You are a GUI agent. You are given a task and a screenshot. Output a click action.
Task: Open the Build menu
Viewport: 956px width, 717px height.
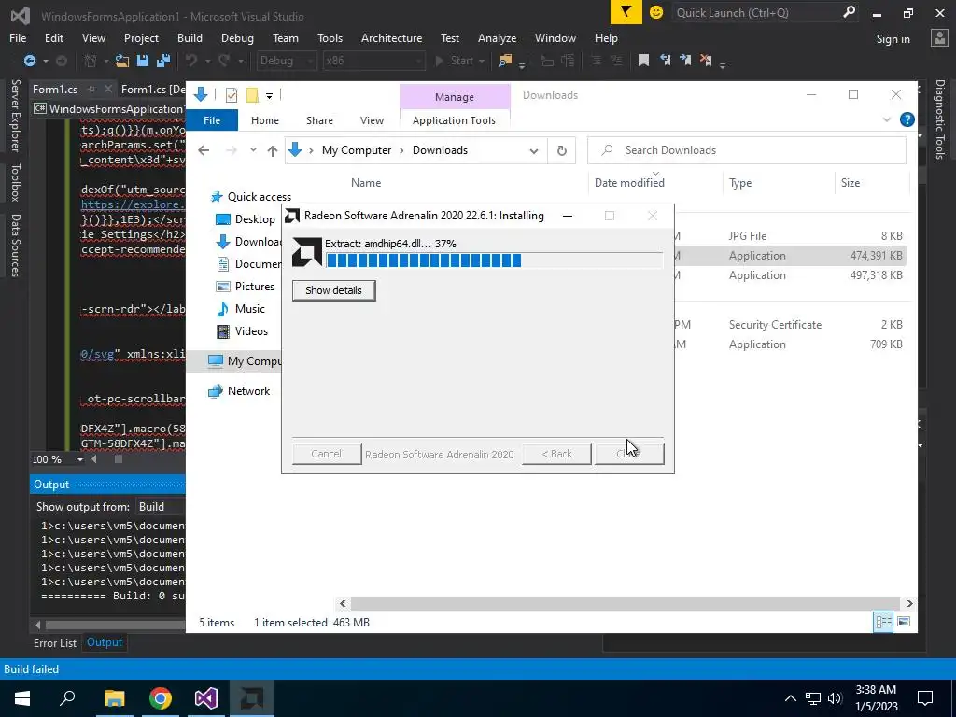tap(190, 37)
